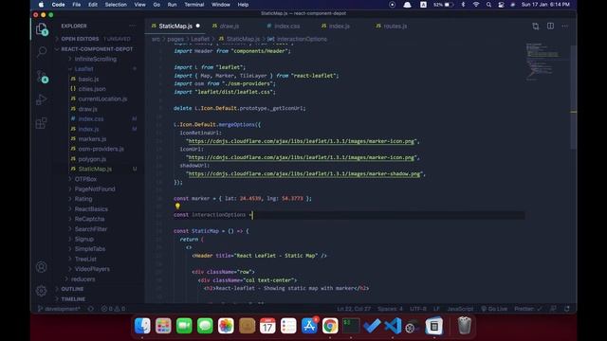
Task: Change file encoding via UTF-8
Action: (418, 309)
